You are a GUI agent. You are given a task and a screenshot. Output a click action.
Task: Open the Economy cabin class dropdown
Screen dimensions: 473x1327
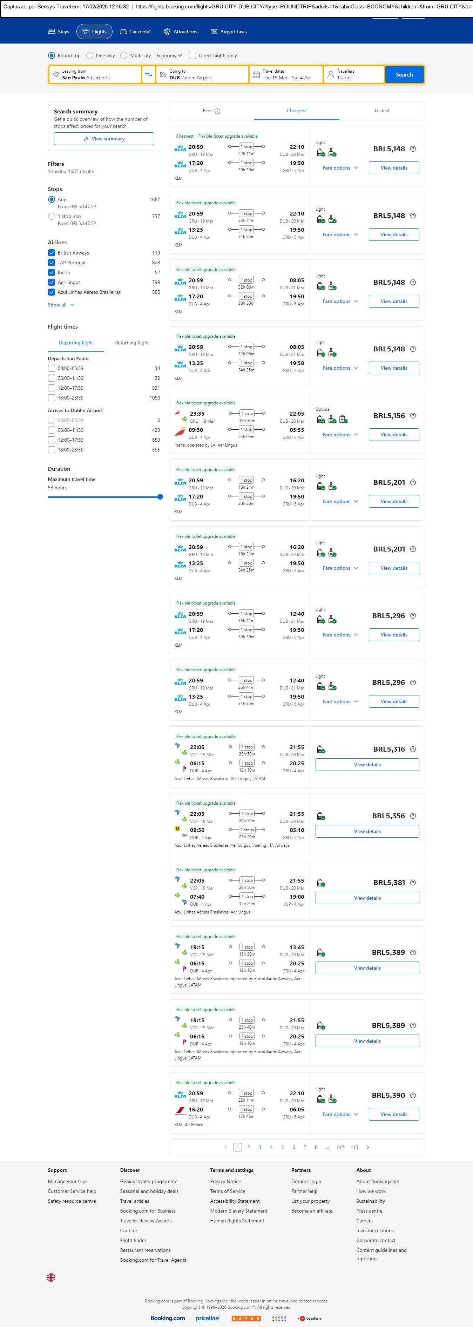tap(169, 55)
